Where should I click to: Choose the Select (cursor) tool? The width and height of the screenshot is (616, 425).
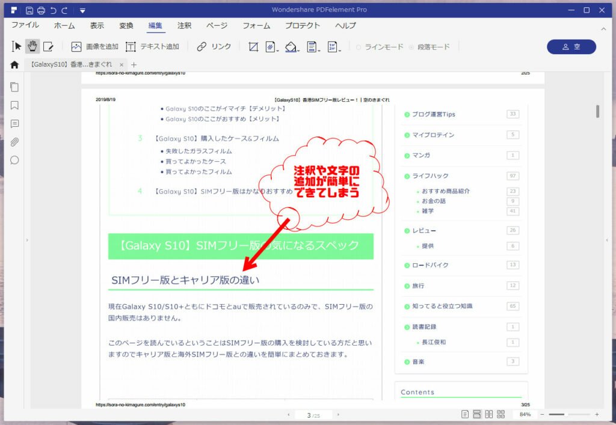[16, 46]
